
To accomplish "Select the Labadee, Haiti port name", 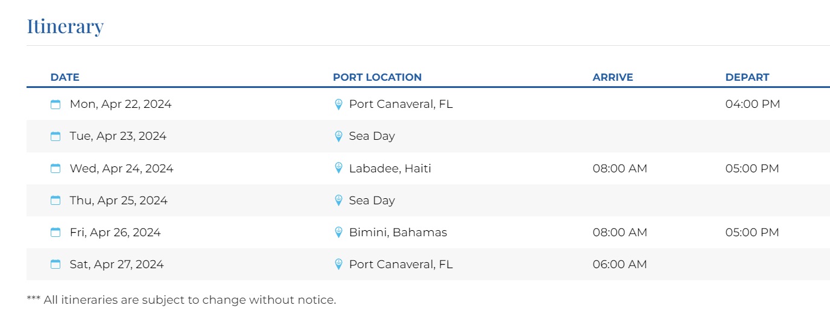I will pyautogui.click(x=390, y=169).
